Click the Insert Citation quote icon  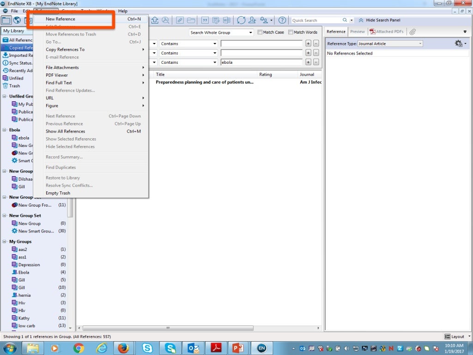tap(205, 20)
